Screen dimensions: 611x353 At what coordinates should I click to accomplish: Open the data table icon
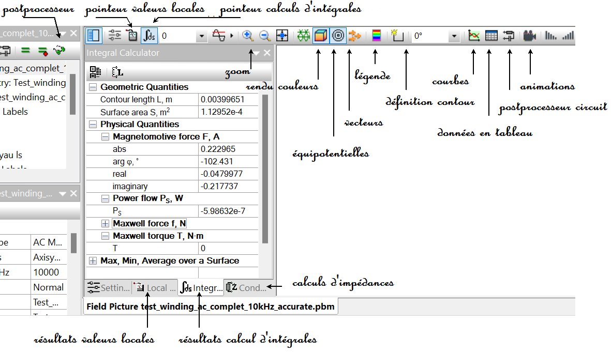click(x=491, y=36)
